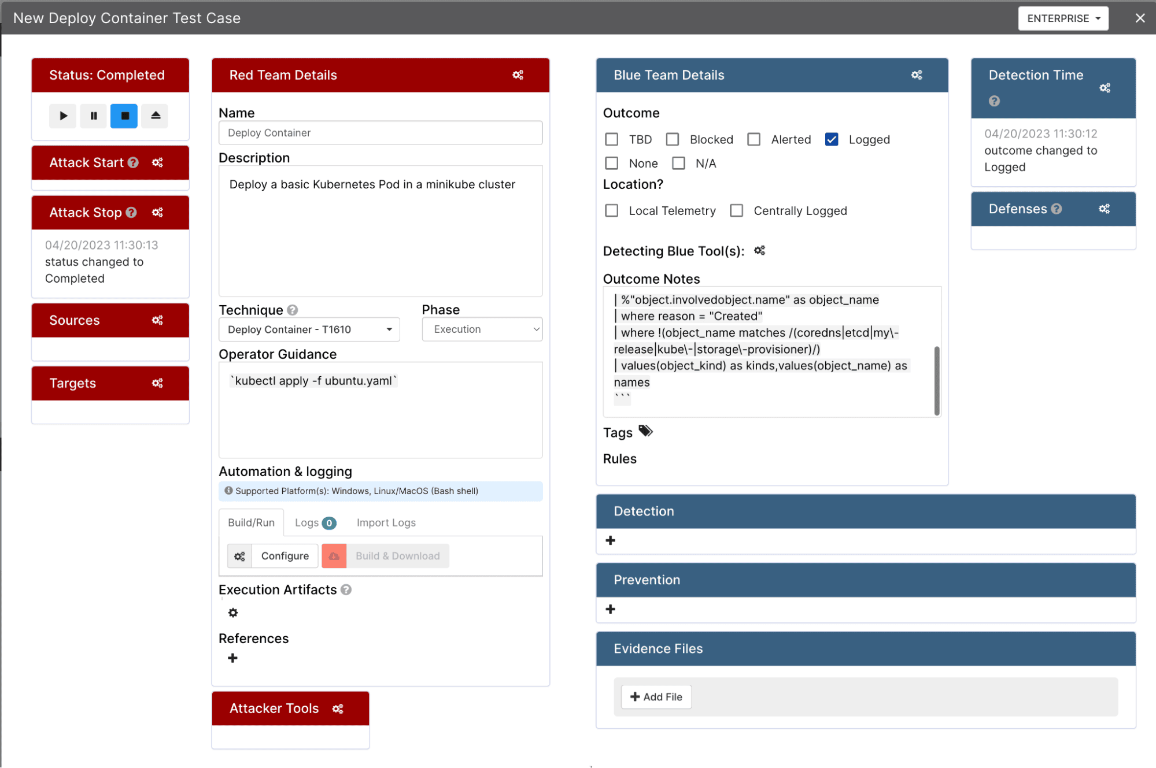Open the Tags tag icon

click(x=645, y=431)
